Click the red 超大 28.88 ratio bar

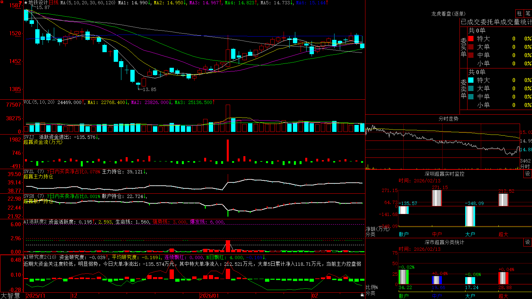point(503,278)
